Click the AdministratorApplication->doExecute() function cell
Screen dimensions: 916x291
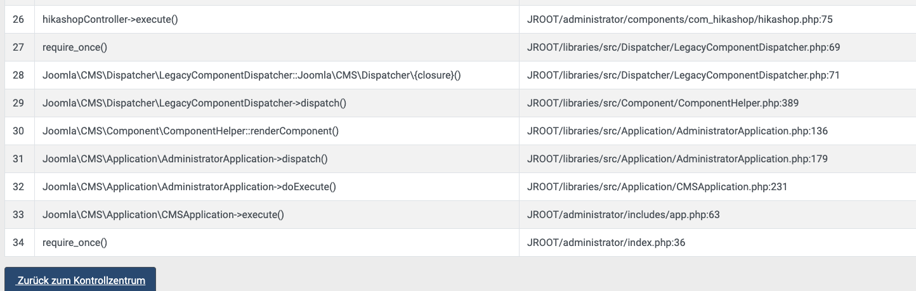tap(189, 187)
